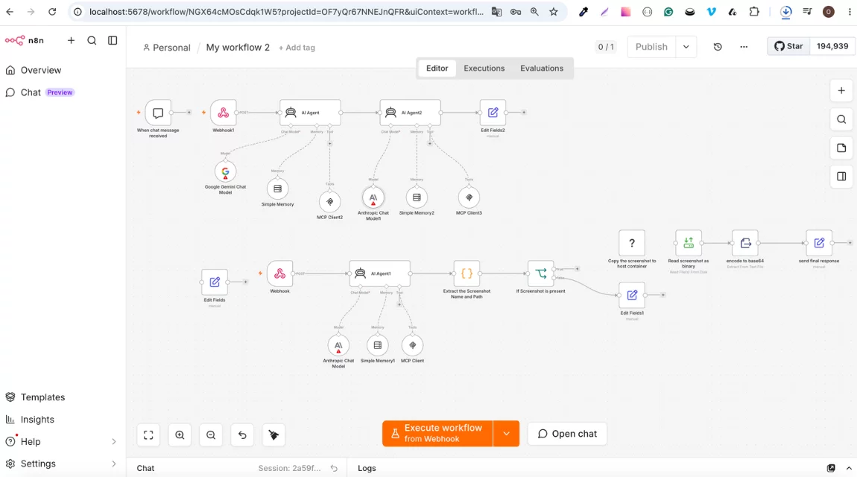
Task: Toggle the right side panel icon
Action: tap(841, 177)
